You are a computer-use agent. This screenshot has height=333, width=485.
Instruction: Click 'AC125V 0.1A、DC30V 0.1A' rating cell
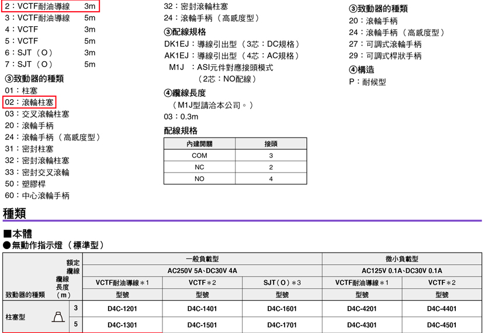(x=402, y=271)
